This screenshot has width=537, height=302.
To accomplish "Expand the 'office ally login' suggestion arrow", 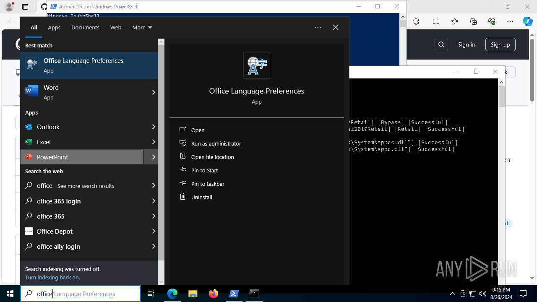I will [x=153, y=246].
